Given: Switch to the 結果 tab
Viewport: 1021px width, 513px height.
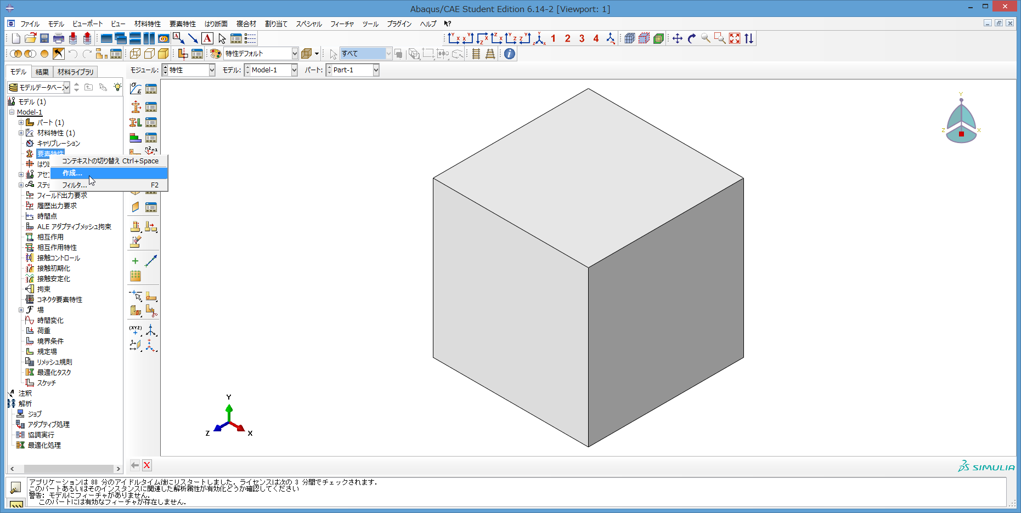Looking at the screenshot, I should coord(42,72).
